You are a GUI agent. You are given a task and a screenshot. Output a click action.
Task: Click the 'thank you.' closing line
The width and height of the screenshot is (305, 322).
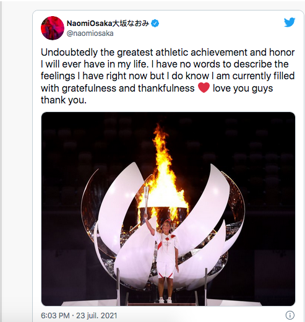[64, 100]
